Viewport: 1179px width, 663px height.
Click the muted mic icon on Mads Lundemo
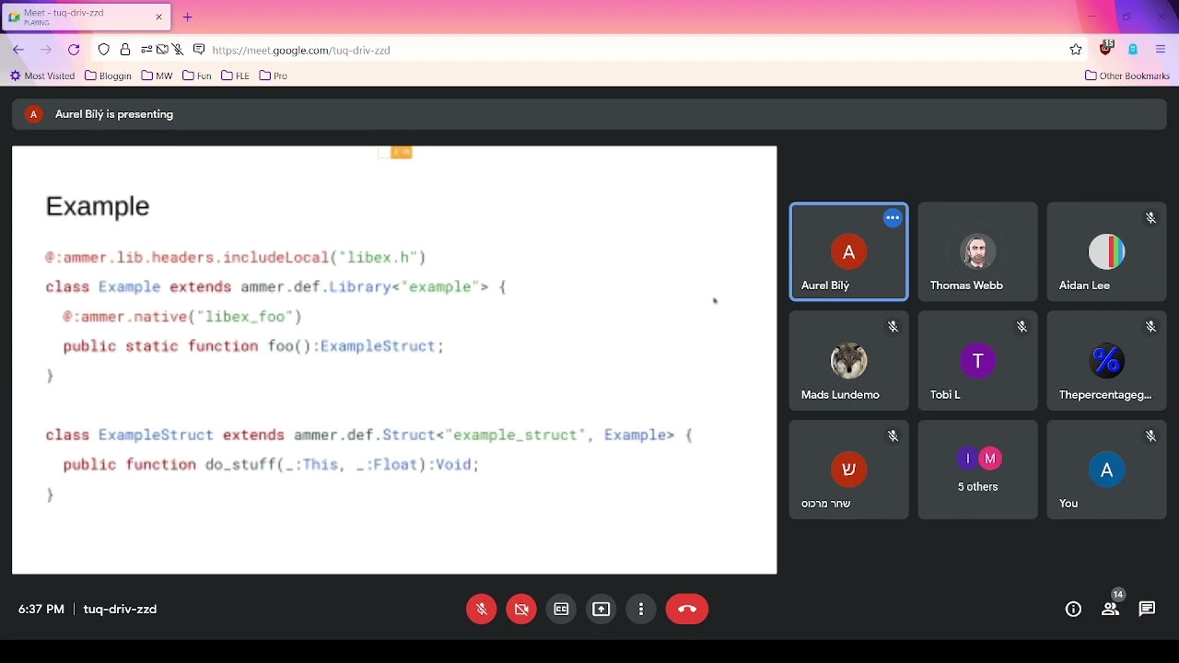(893, 328)
